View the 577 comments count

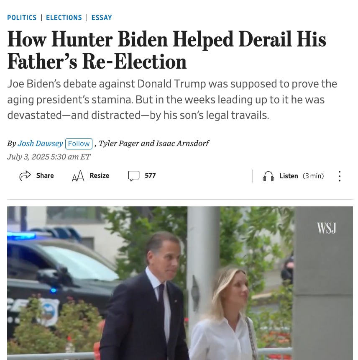[x=150, y=176]
